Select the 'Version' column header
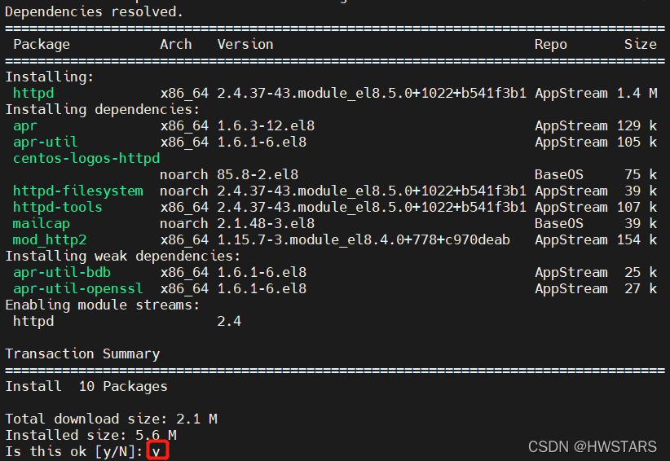The height and width of the screenshot is (461, 670). 245,45
